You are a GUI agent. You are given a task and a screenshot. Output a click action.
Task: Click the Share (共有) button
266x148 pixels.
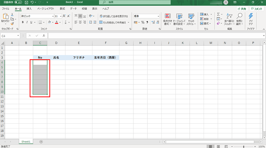pyautogui.click(x=242, y=9)
